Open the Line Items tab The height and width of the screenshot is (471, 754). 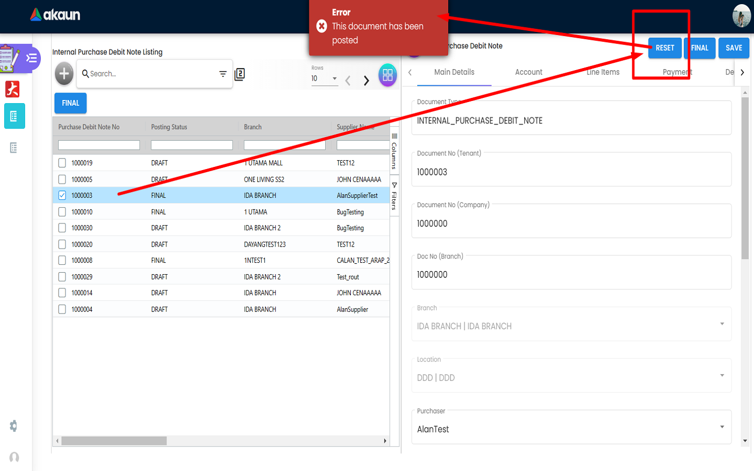(603, 72)
